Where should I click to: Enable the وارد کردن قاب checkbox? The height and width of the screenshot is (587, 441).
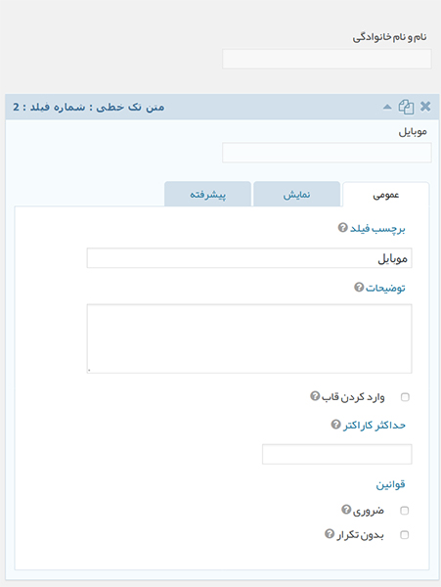405,397
